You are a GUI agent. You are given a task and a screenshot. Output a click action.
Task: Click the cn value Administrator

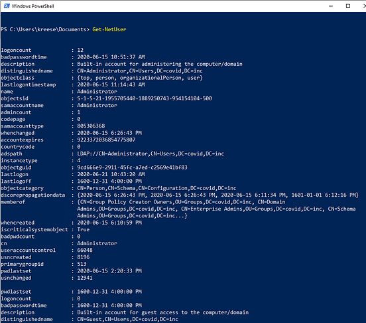pyautogui.click(x=97, y=243)
